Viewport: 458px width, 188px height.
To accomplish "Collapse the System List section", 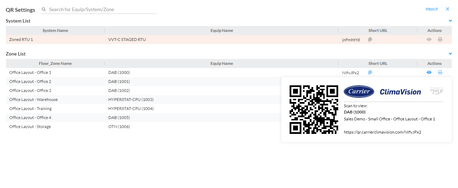I will (450, 21).
